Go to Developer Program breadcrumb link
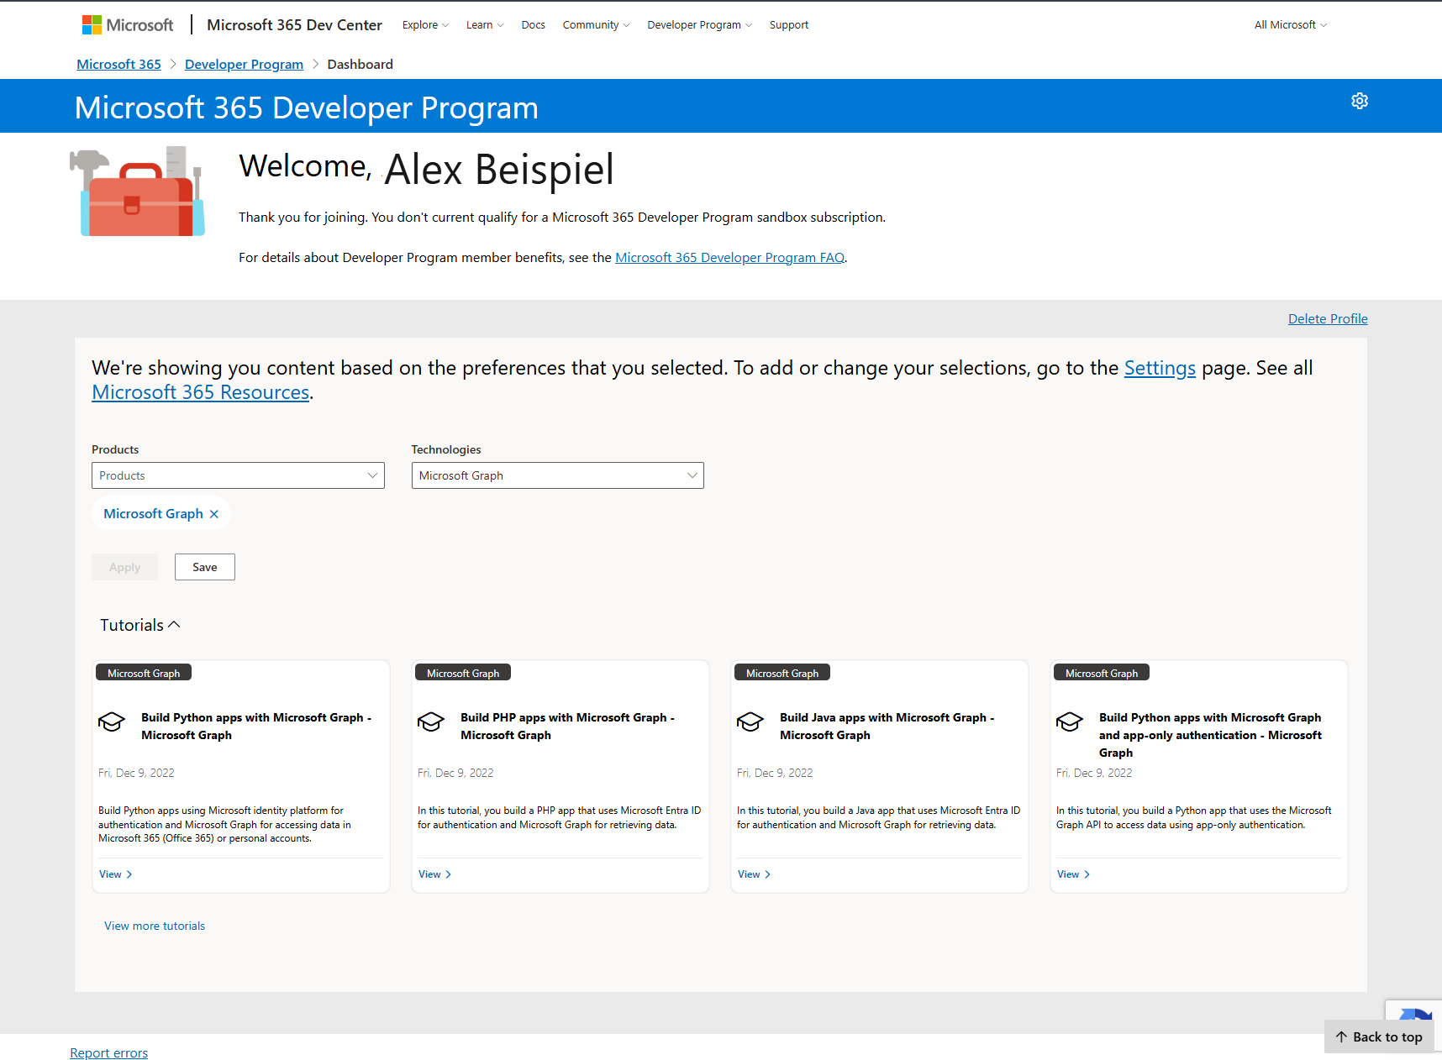The height and width of the screenshot is (1060, 1442). tap(244, 65)
